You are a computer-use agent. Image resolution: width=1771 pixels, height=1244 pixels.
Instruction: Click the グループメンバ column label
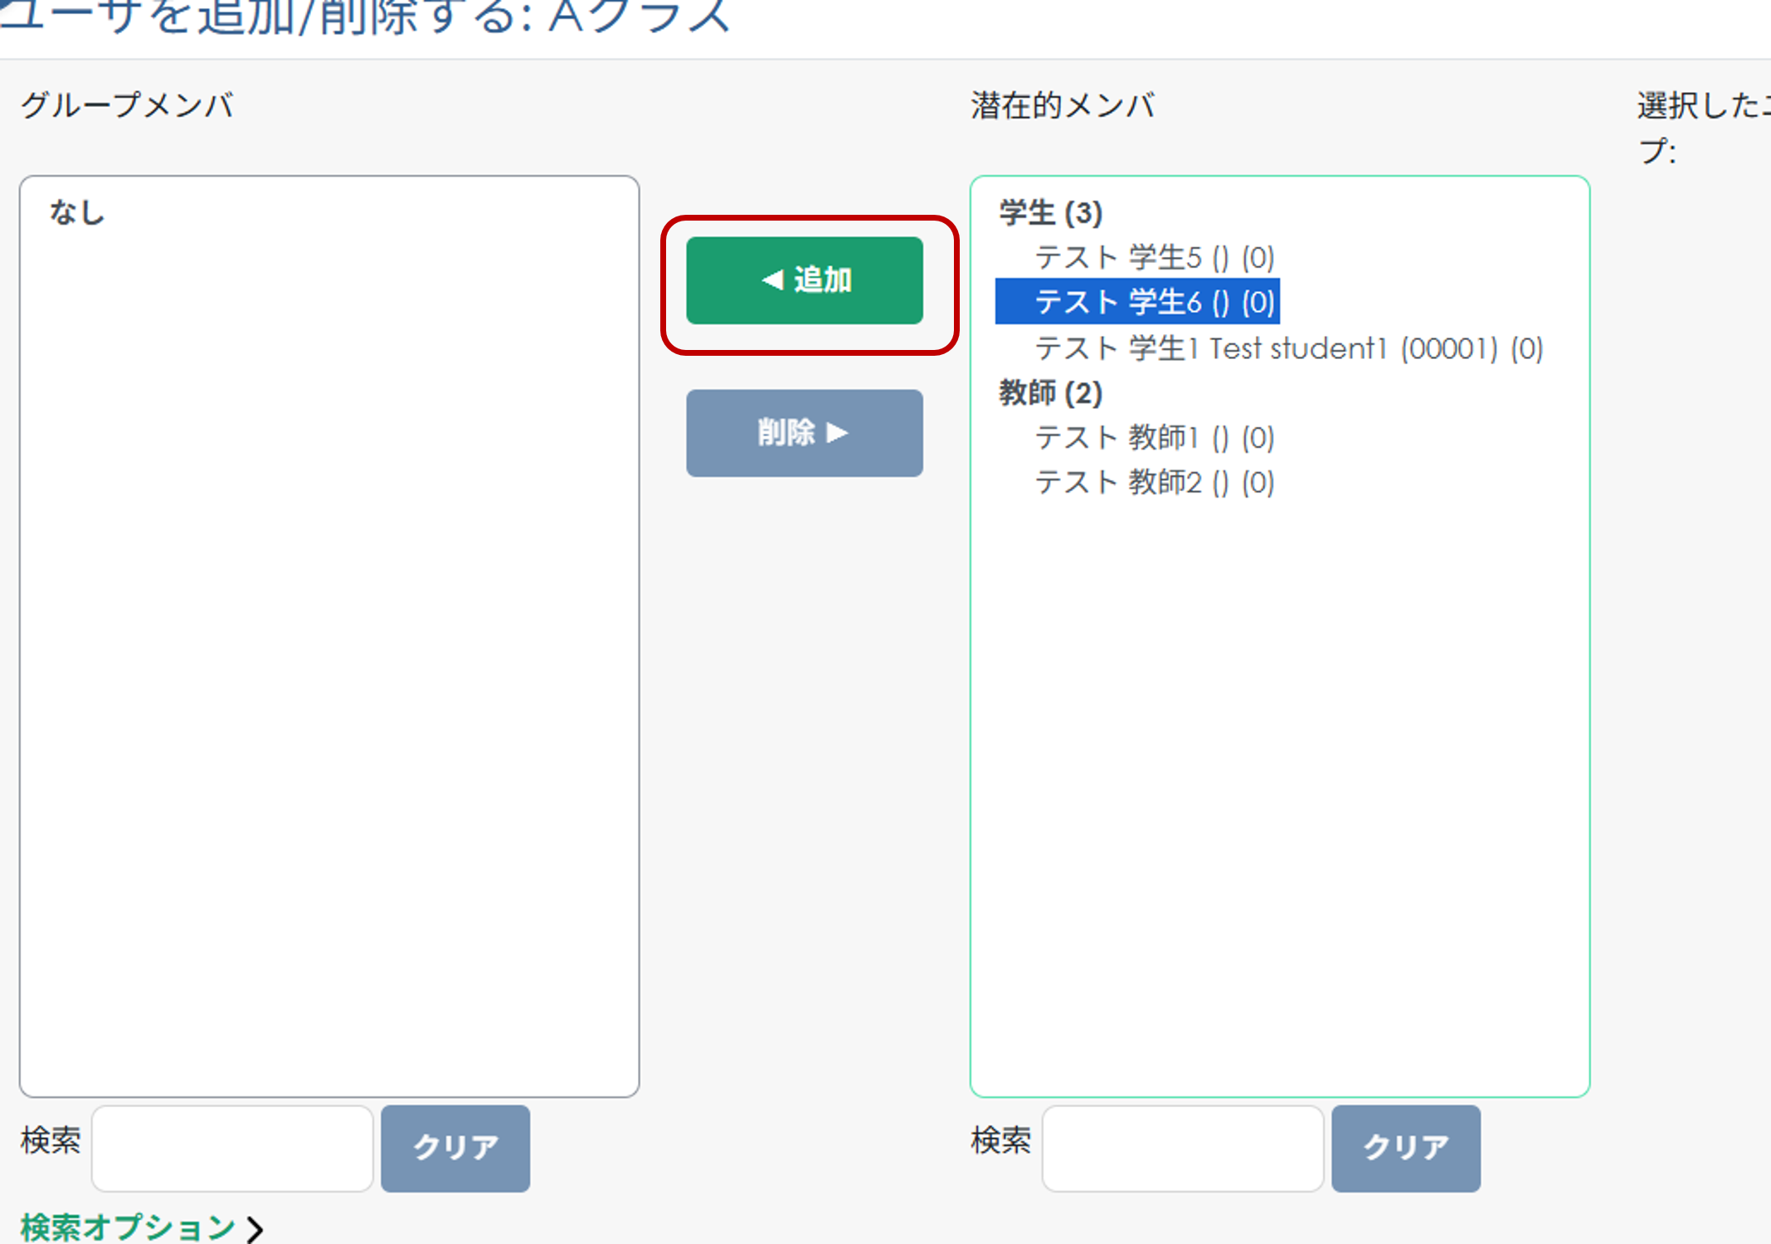(129, 105)
